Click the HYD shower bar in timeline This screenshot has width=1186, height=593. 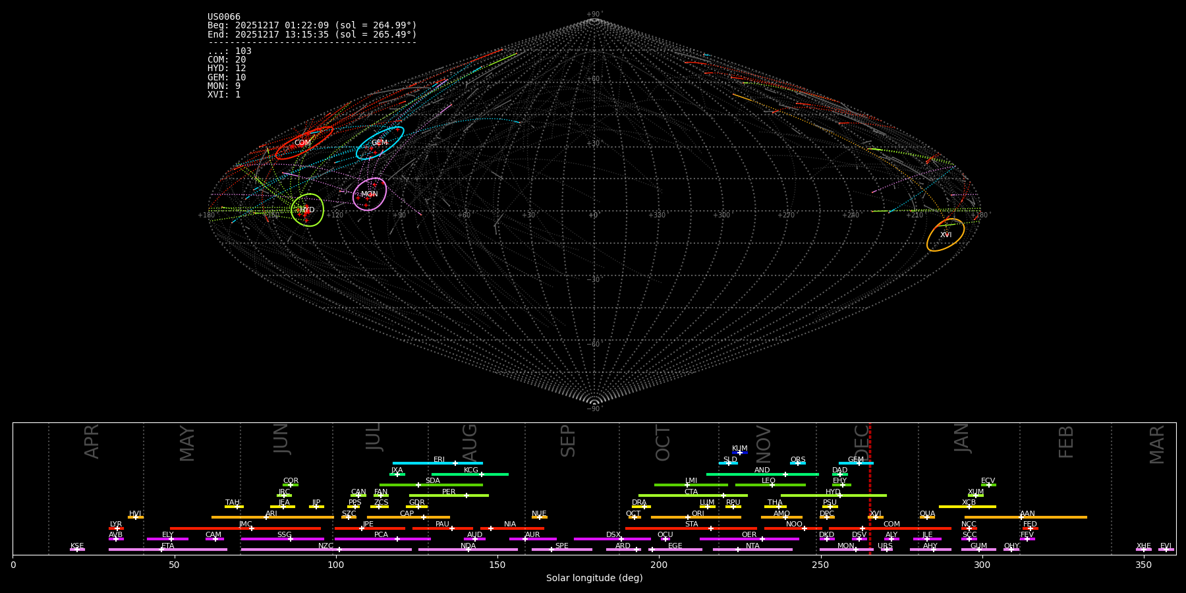pos(833,495)
